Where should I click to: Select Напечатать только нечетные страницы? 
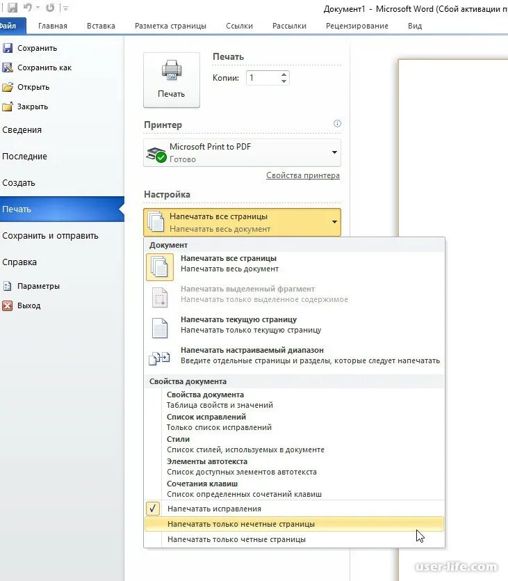(295, 524)
